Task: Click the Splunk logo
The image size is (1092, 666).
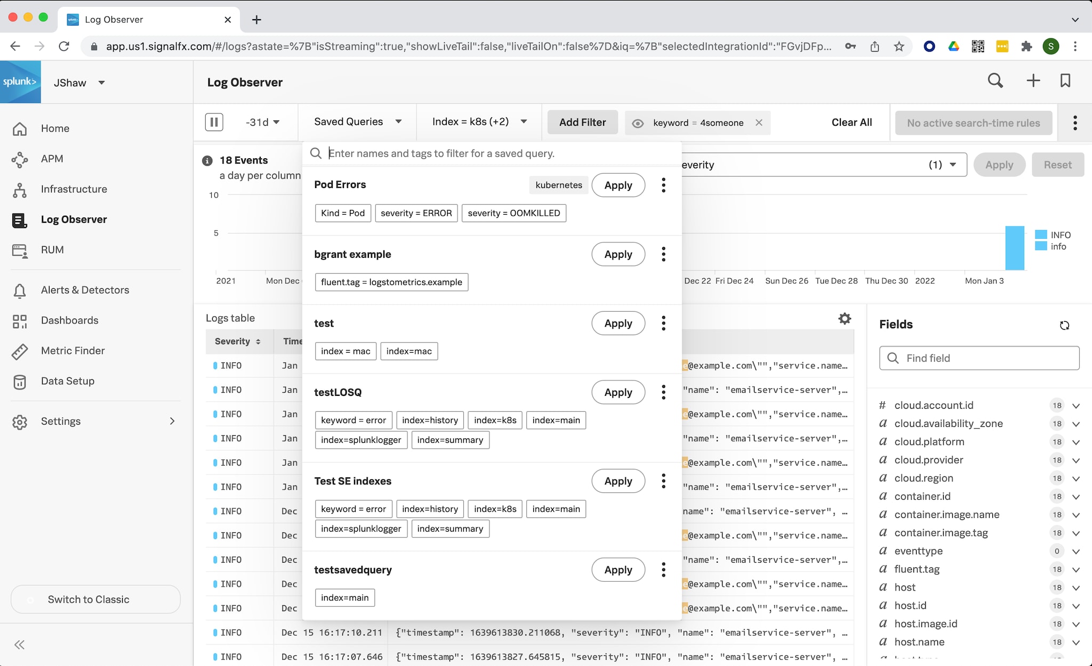Action: (x=20, y=82)
